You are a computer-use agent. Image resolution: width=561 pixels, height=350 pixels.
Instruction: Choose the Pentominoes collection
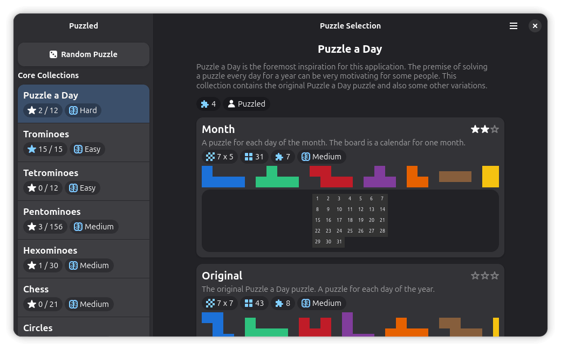click(84, 220)
